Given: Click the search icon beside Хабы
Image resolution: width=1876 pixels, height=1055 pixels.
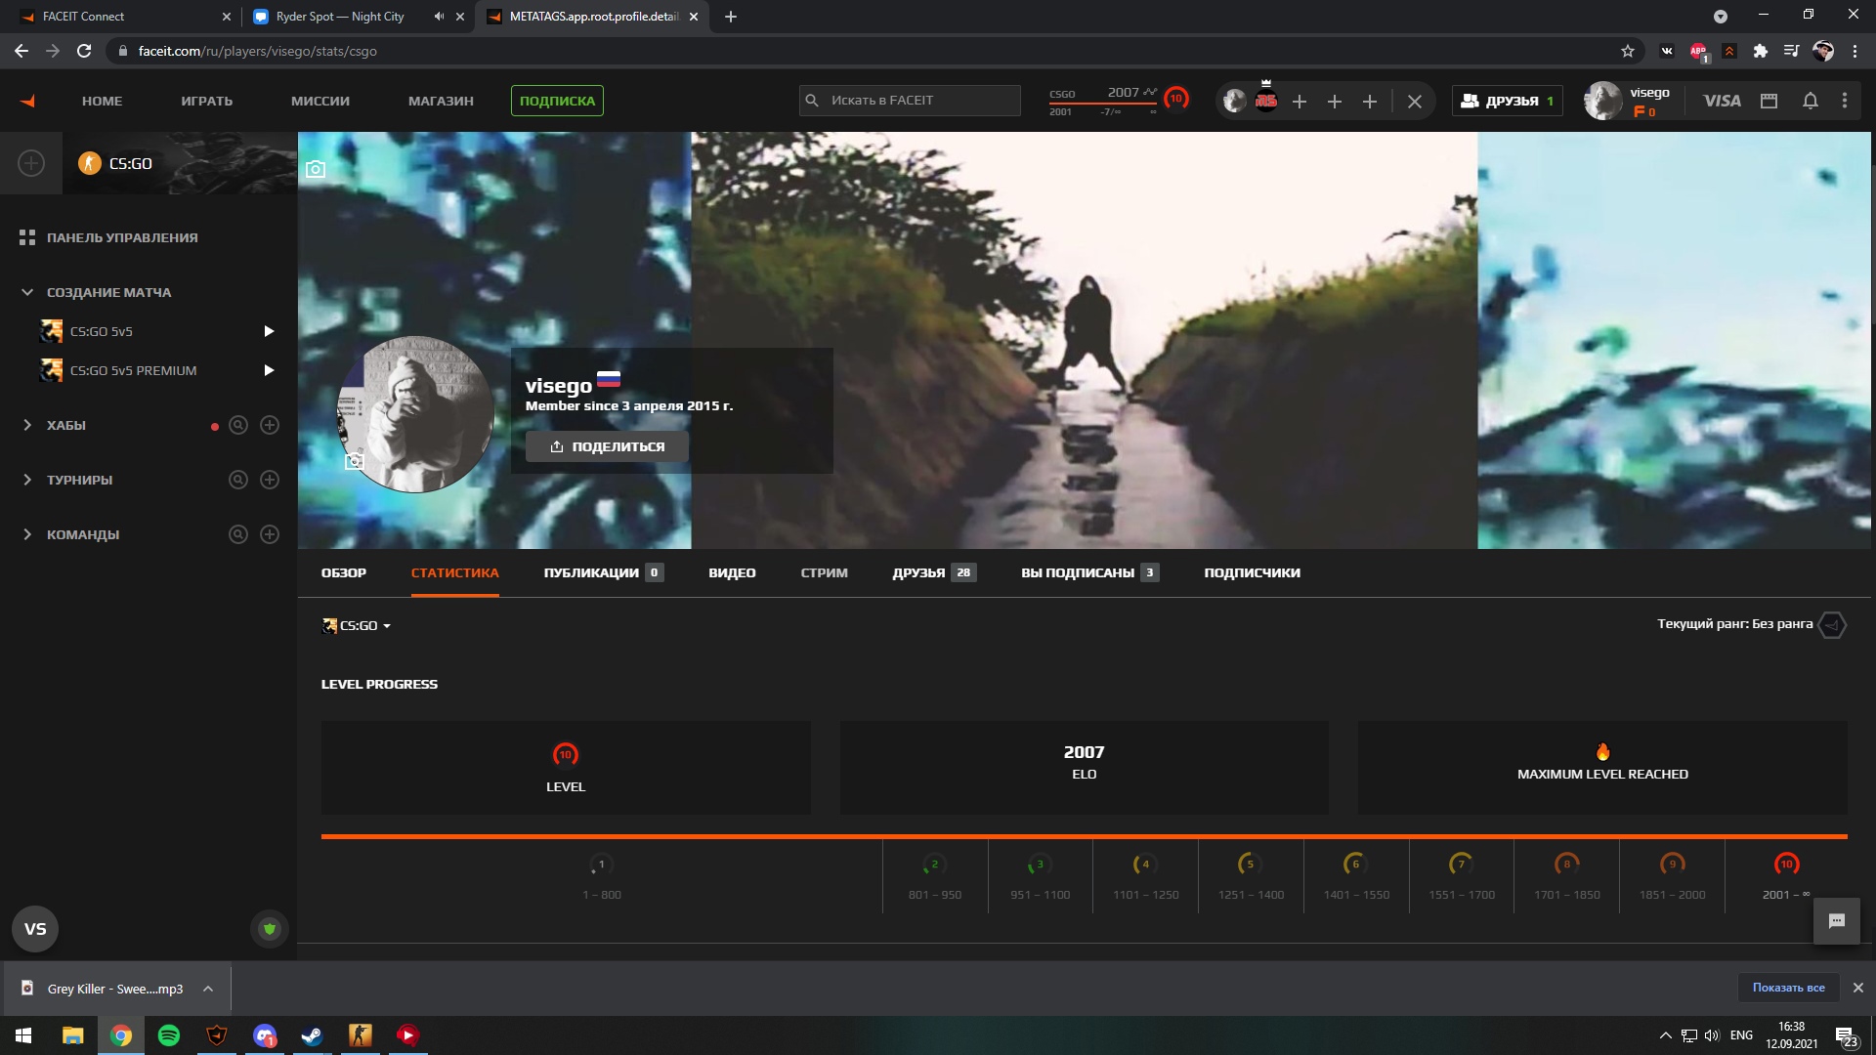Looking at the screenshot, I should [x=237, y=425].
